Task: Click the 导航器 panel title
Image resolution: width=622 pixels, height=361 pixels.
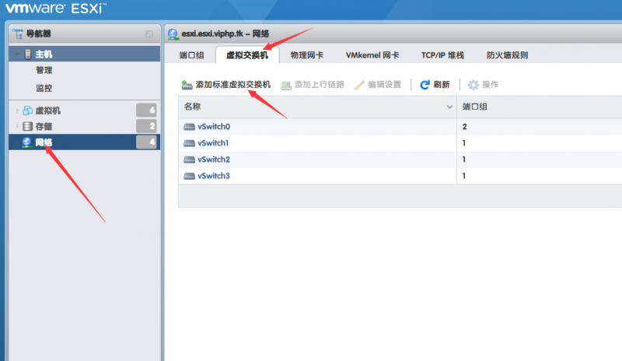Action: (38, 33)
